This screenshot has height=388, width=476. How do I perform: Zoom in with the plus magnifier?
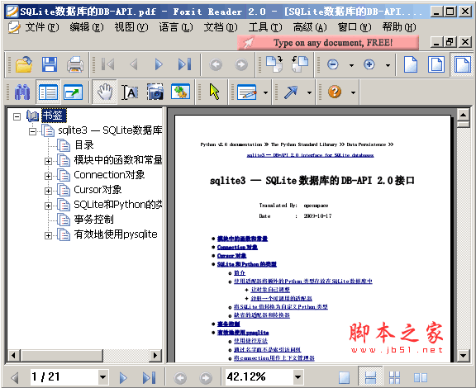369,64
